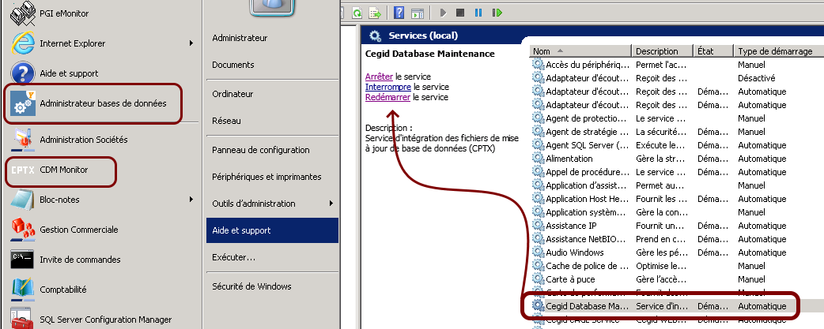Click the Refresh toolbar icon
824x329 pixels.
pos(357,13)
